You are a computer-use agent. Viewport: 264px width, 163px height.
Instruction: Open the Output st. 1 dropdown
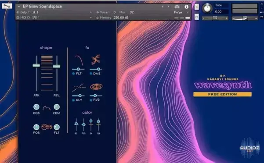(x=91, y=12)
